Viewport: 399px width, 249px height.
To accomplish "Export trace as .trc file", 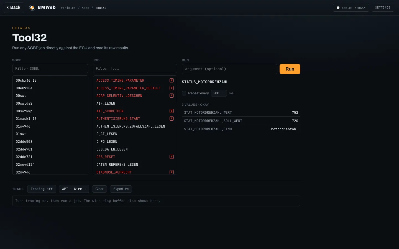I will tap(121, 189).
